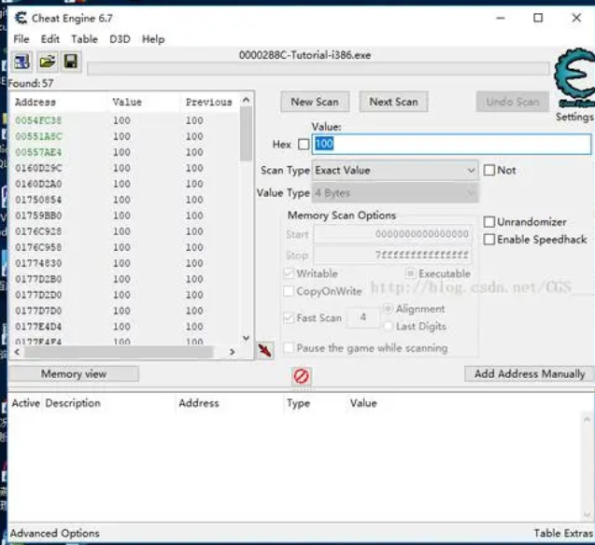Image resolution: width=595 pixels, height=545 pixels.
Task: Select address 00551A8C in results
Action: click(38, 136)
